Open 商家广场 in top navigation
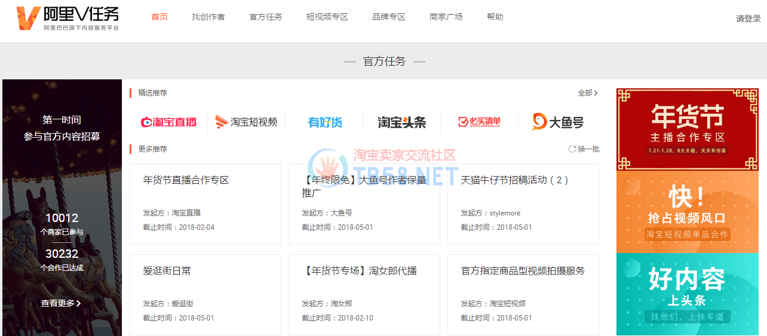This screenshot has height=336, width=767. (446, 17)
